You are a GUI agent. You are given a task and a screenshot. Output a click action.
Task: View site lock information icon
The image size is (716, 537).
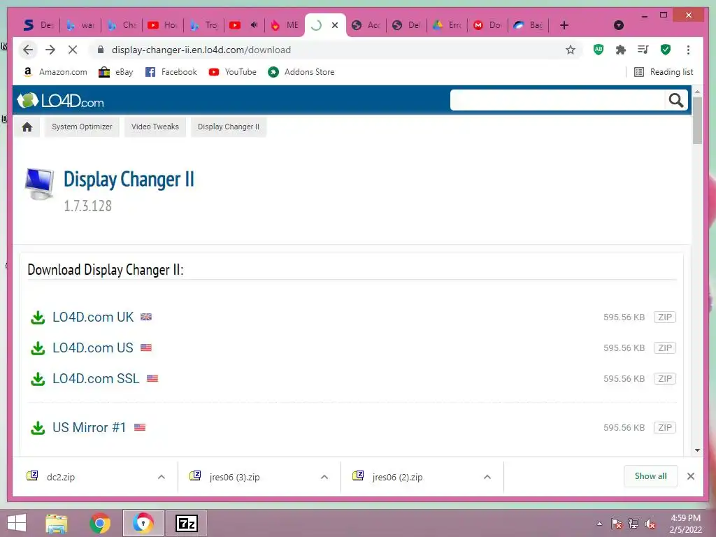coord(101,50)
